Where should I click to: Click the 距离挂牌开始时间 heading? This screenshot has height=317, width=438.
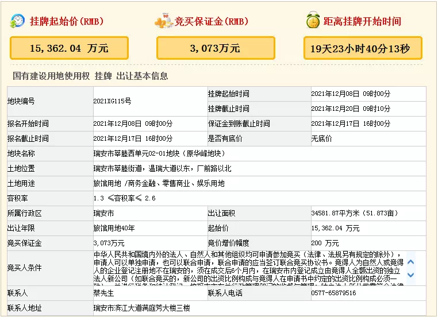click(362, 21)
